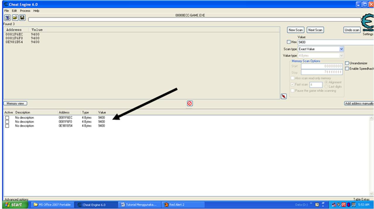Activate the 0081F6F0 address list entry checkbox

pos(7,122)
